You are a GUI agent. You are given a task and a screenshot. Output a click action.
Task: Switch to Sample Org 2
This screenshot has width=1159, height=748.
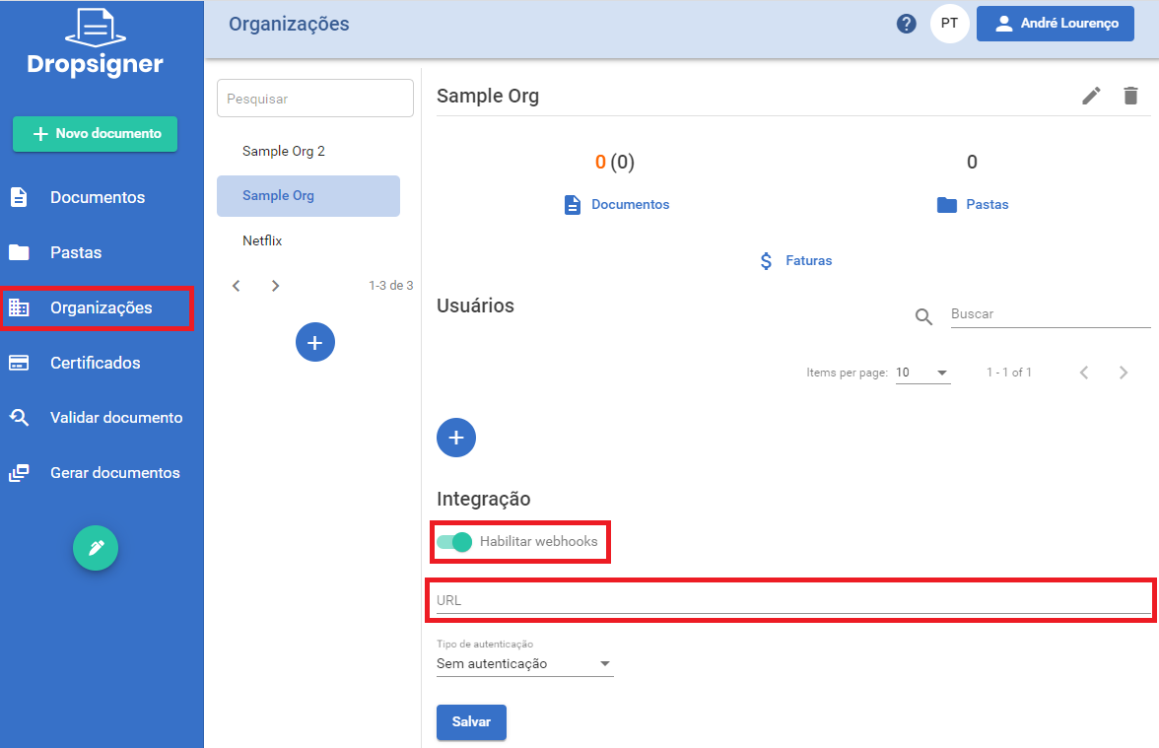tap(283, 151)
